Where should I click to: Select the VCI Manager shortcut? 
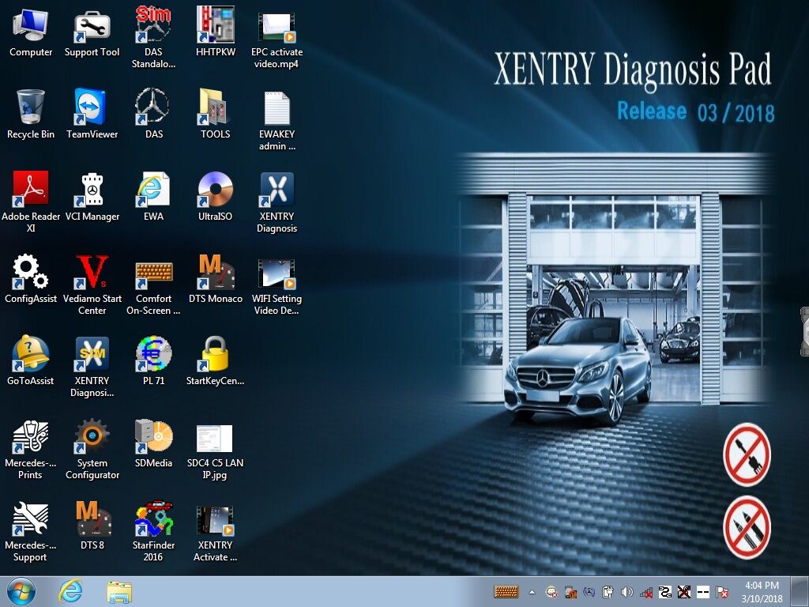(x=92, y=196)
